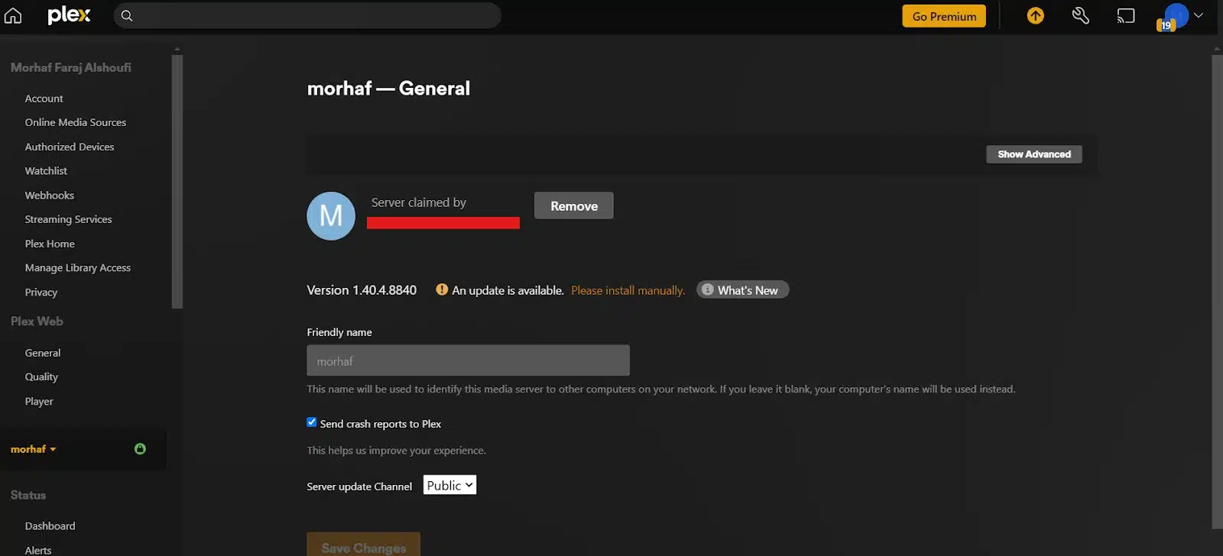The height and width of the screenshot is (556, 1223).
Task: Click the main page scrollbar
Action: click(x=1218, y=290)
